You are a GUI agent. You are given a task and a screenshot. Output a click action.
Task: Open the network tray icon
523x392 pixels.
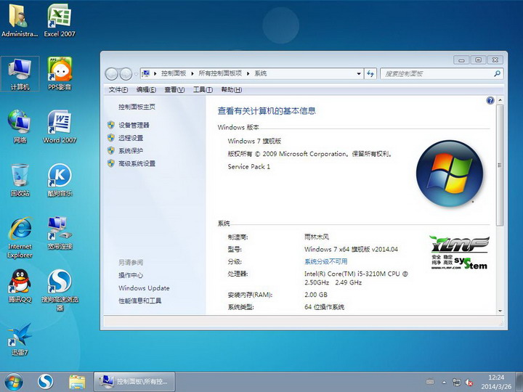456,382
